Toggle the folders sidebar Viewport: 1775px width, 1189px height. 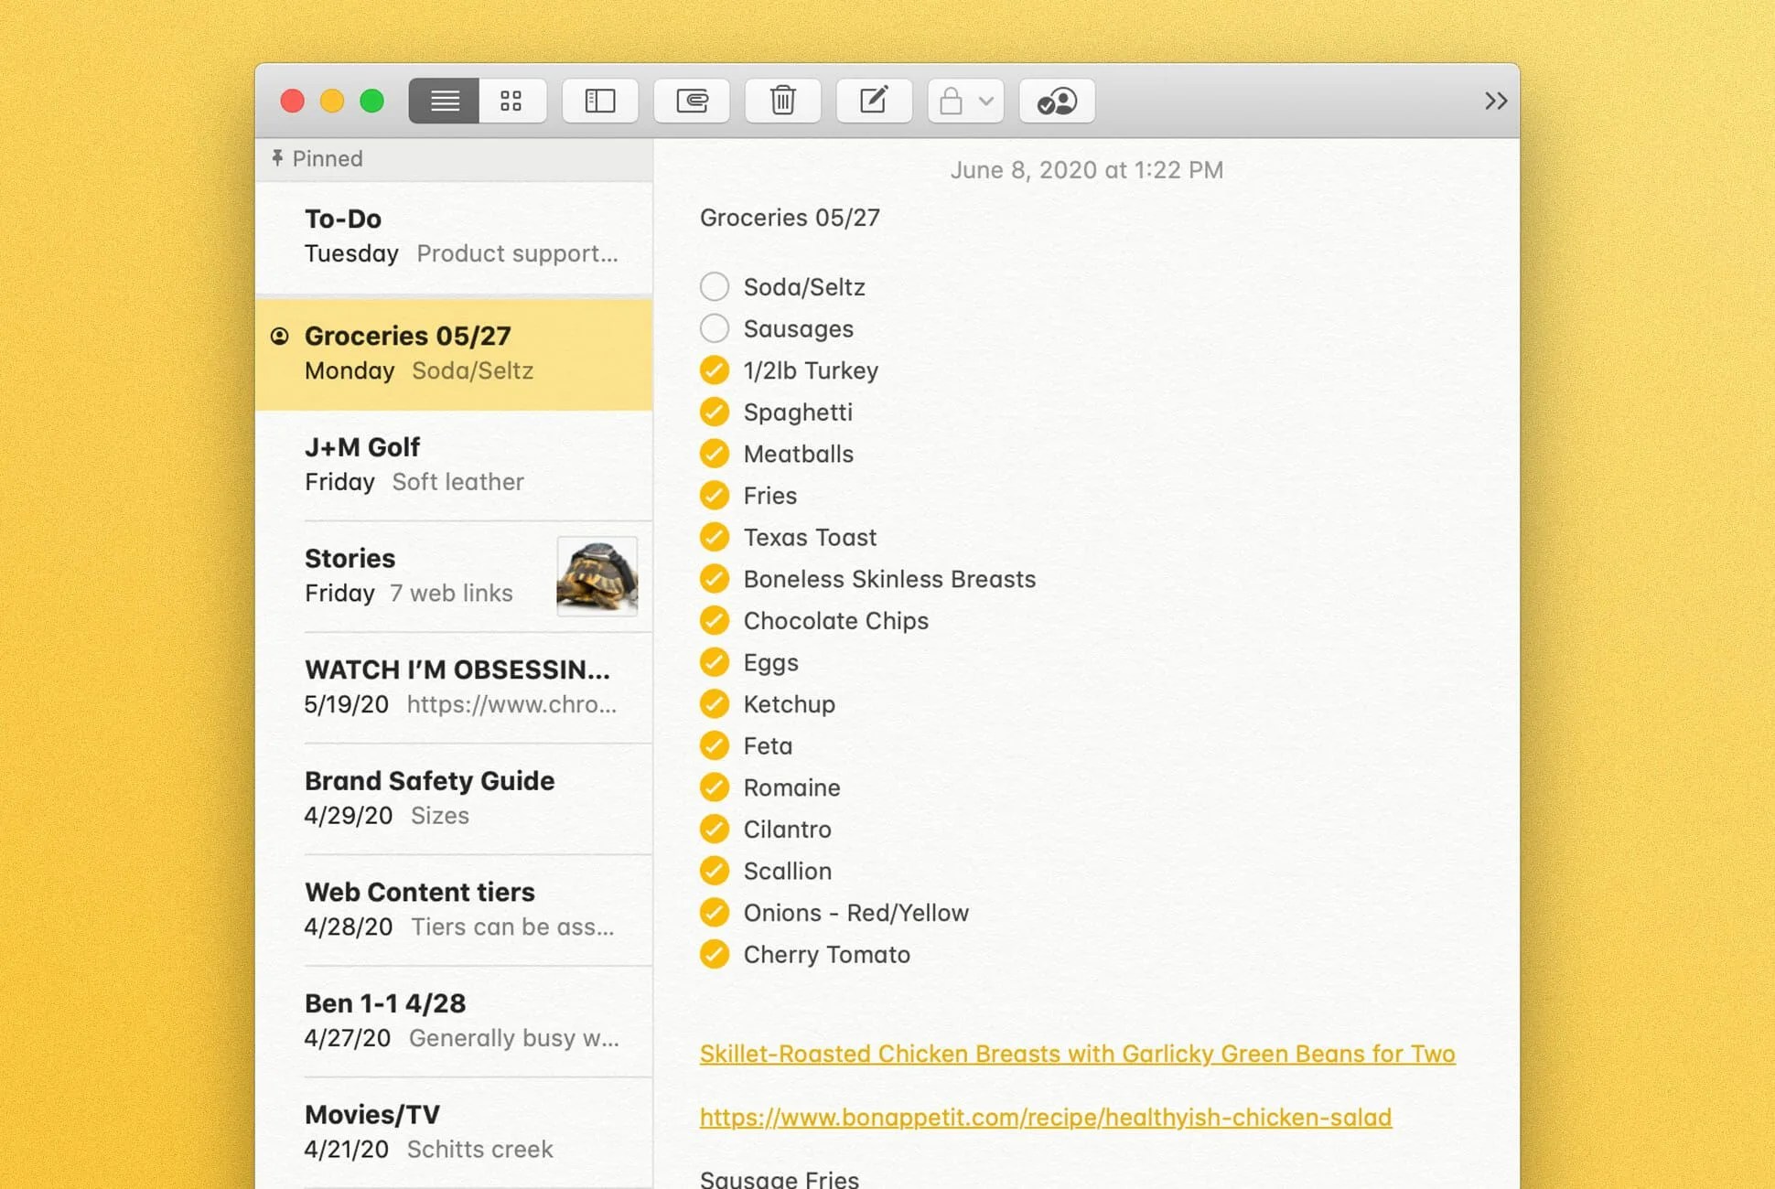click(600, 101)
